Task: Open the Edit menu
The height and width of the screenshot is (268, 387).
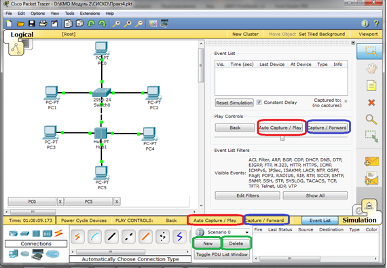Action: click(21, 14)
